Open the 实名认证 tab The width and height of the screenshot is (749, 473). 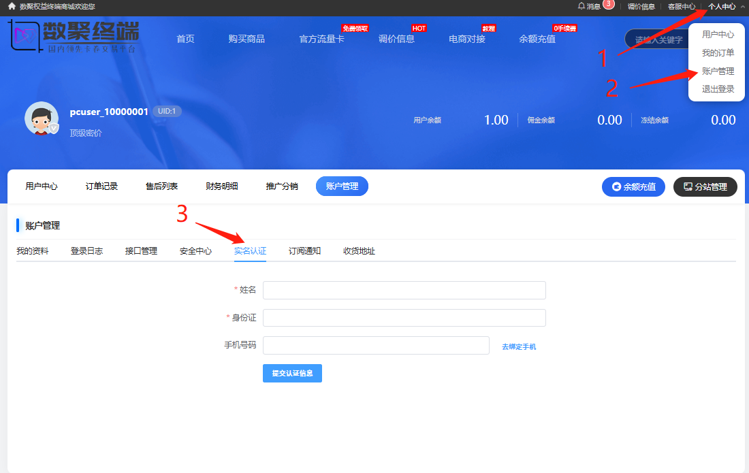[250, 251]
